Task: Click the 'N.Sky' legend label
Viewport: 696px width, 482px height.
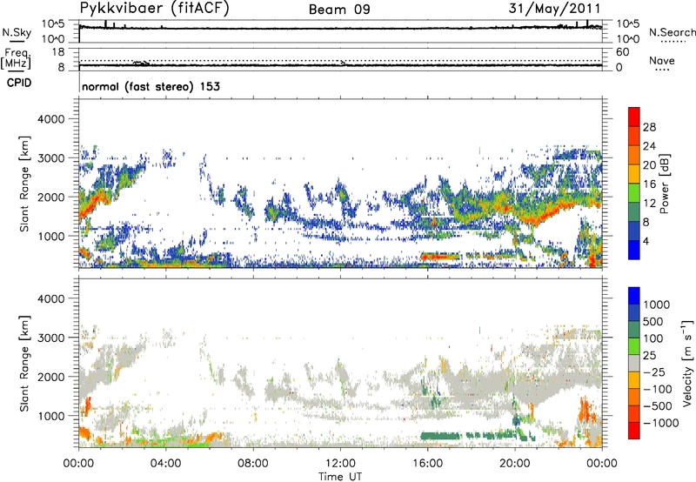Action: [17, 32]
